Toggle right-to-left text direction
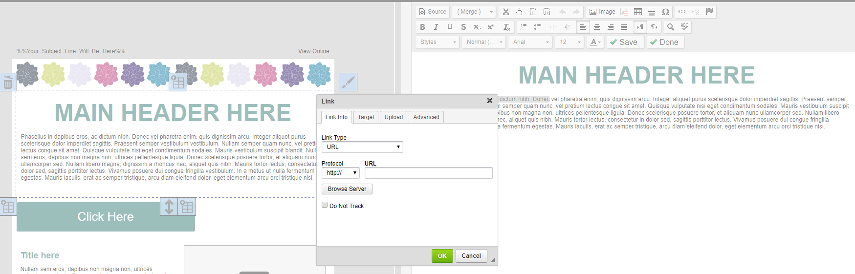 click(654, 27)
